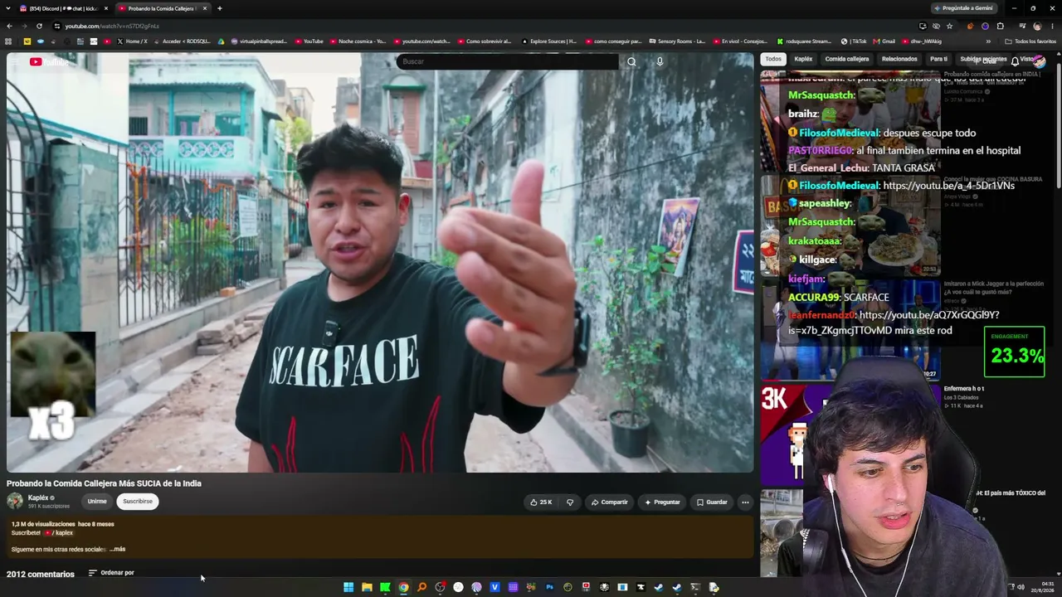Start voice search with the microphone icon
Viewport: 1062px width, 597px height.
tap(660, 61)
